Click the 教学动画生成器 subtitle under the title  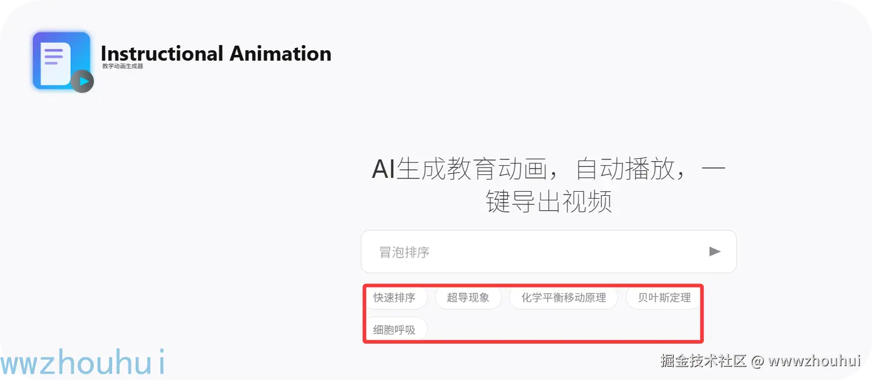click(123, 66)
